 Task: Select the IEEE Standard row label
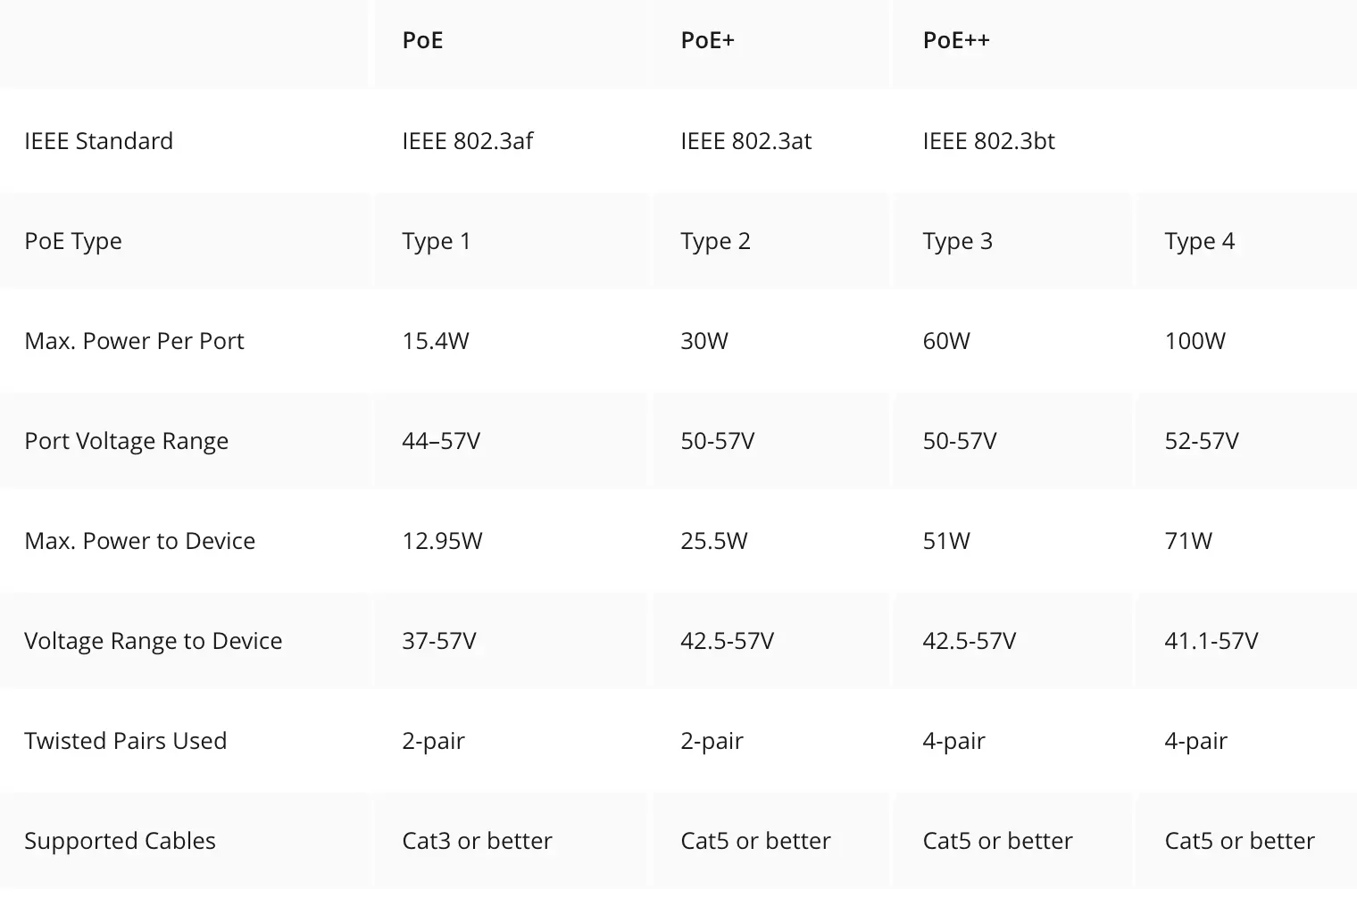coord(98,141)
